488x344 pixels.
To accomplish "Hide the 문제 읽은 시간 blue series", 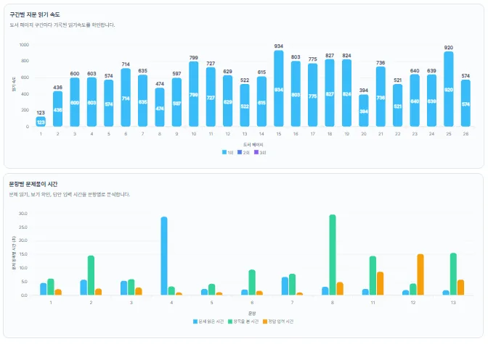I will [x=208, y=322].
